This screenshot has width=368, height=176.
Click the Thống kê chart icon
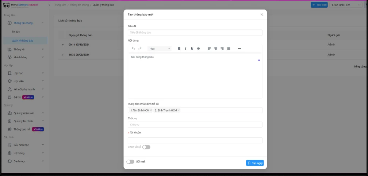9,50
